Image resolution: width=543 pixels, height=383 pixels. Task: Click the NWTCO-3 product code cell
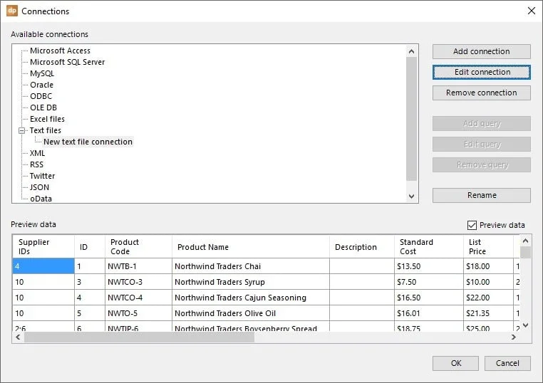[138, 282]
